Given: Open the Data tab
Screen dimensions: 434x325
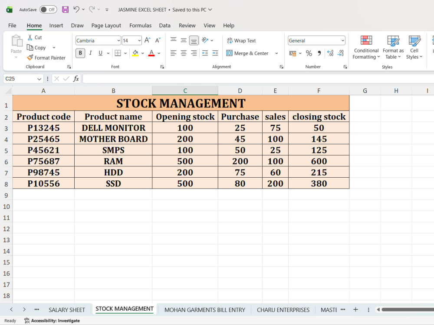Looking at the screenshot, I should coord(164,26).
